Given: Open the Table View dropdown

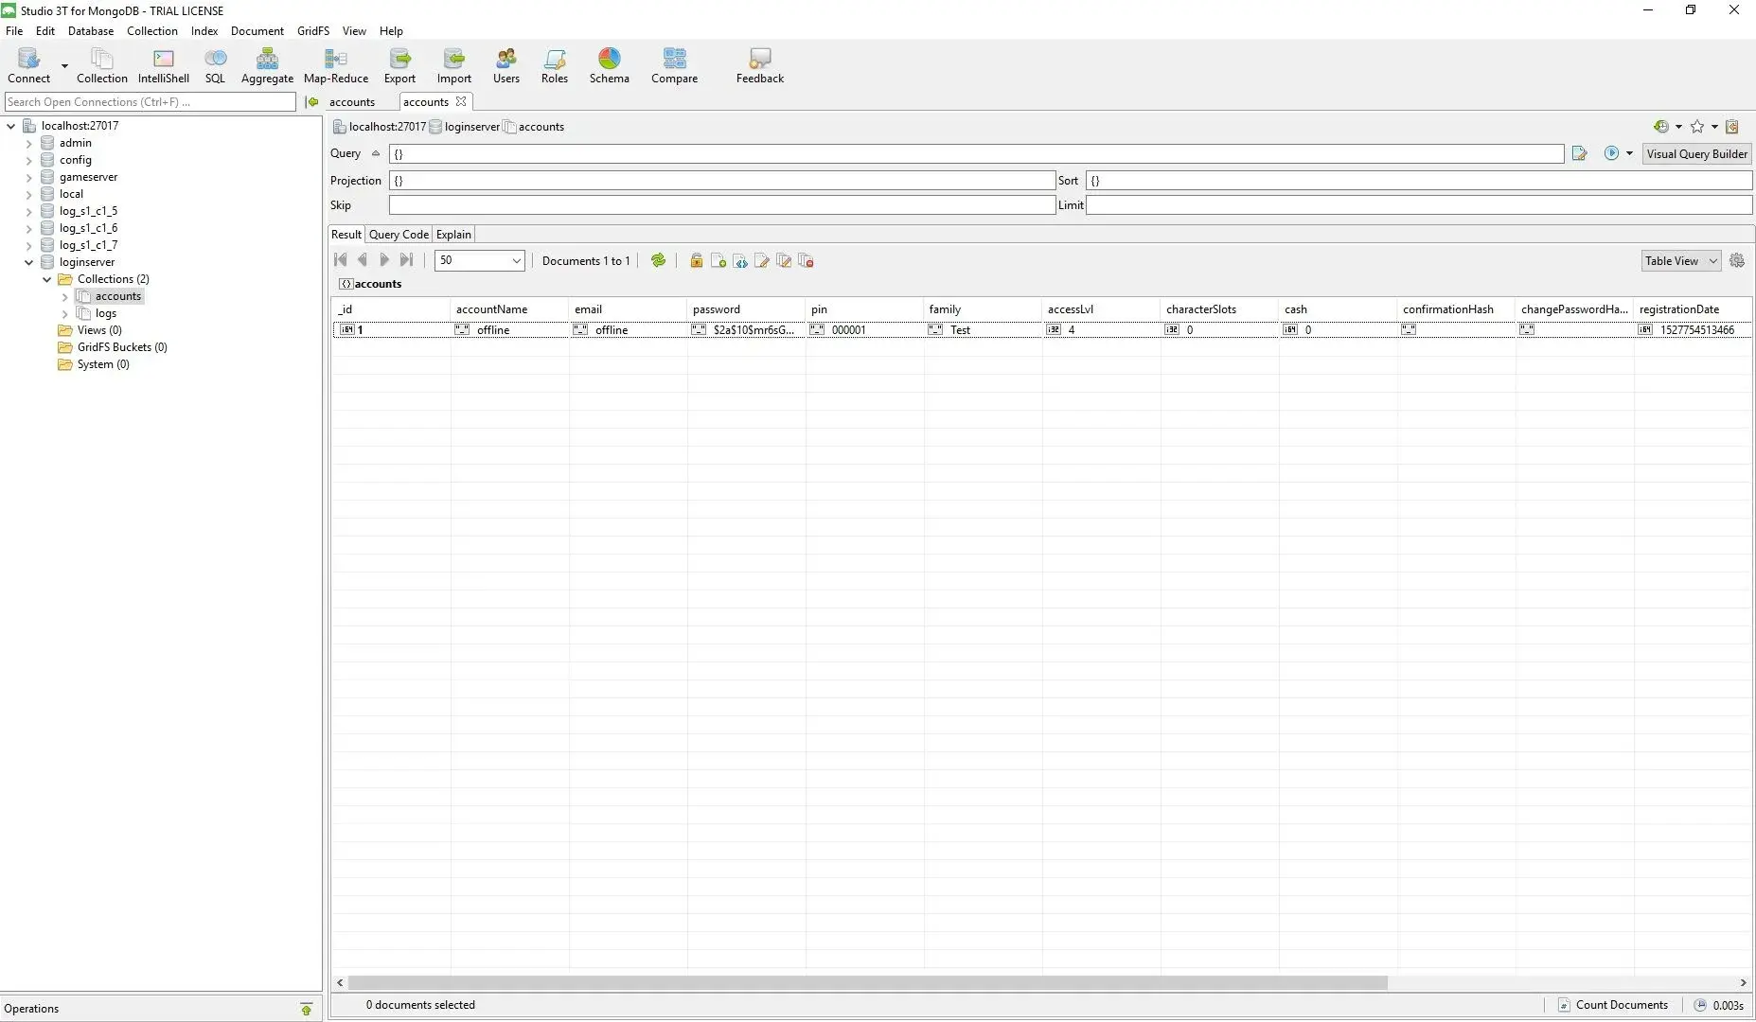Looking at the screenshot, I should [x=1680, y=260].
